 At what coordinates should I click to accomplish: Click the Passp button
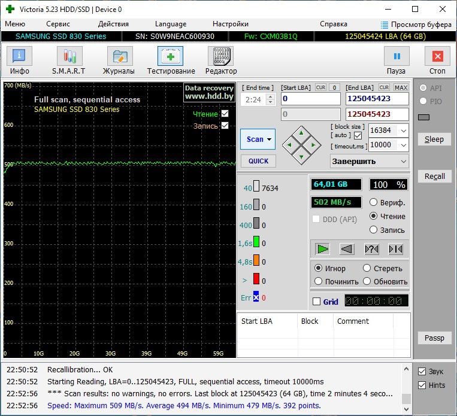click(x=434, y=338)
